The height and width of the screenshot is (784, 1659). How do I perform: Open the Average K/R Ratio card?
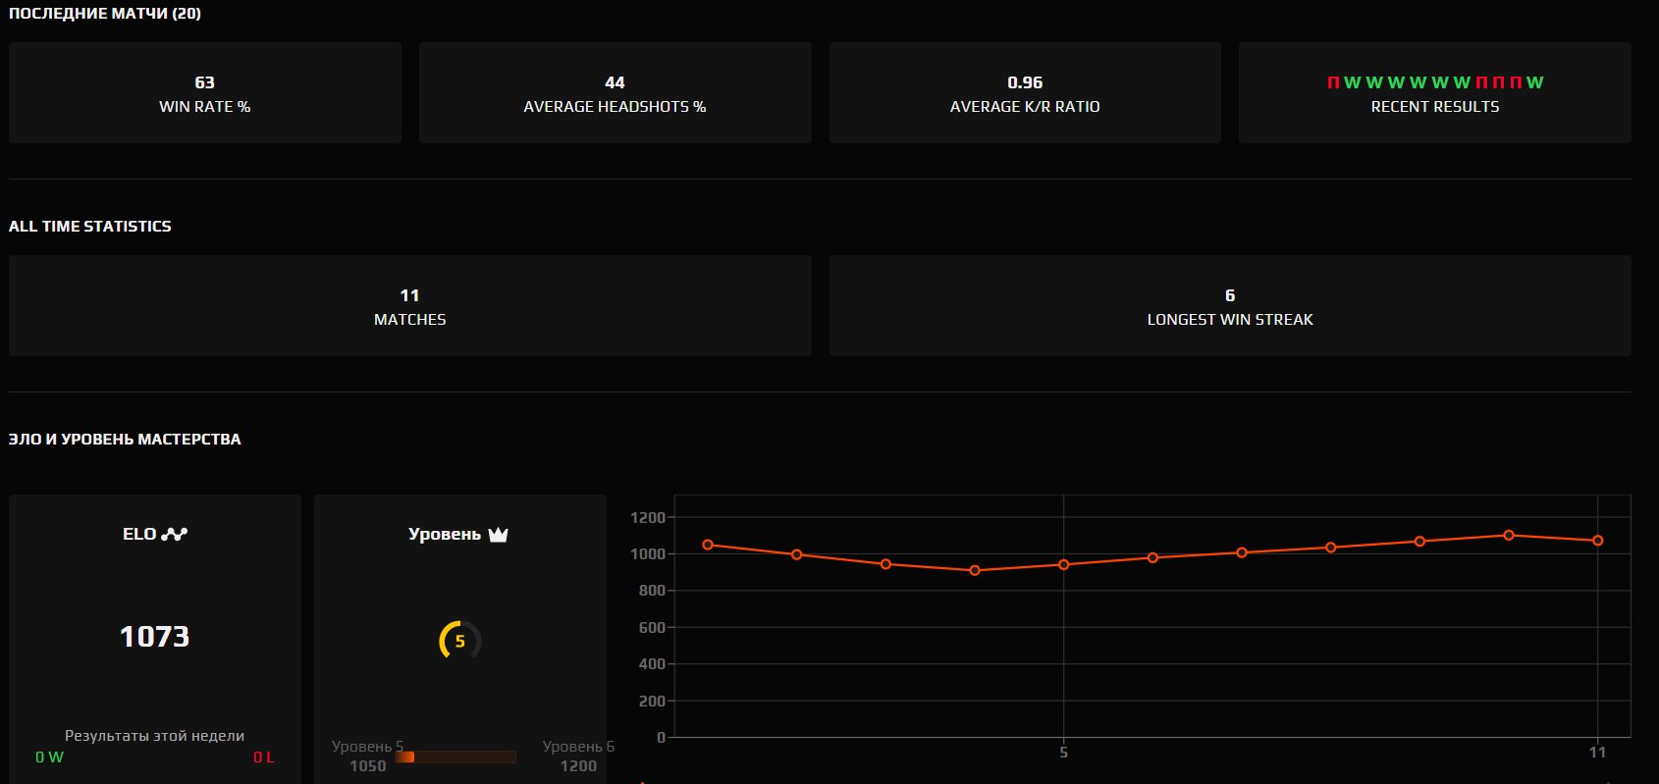pos(1025,93)
